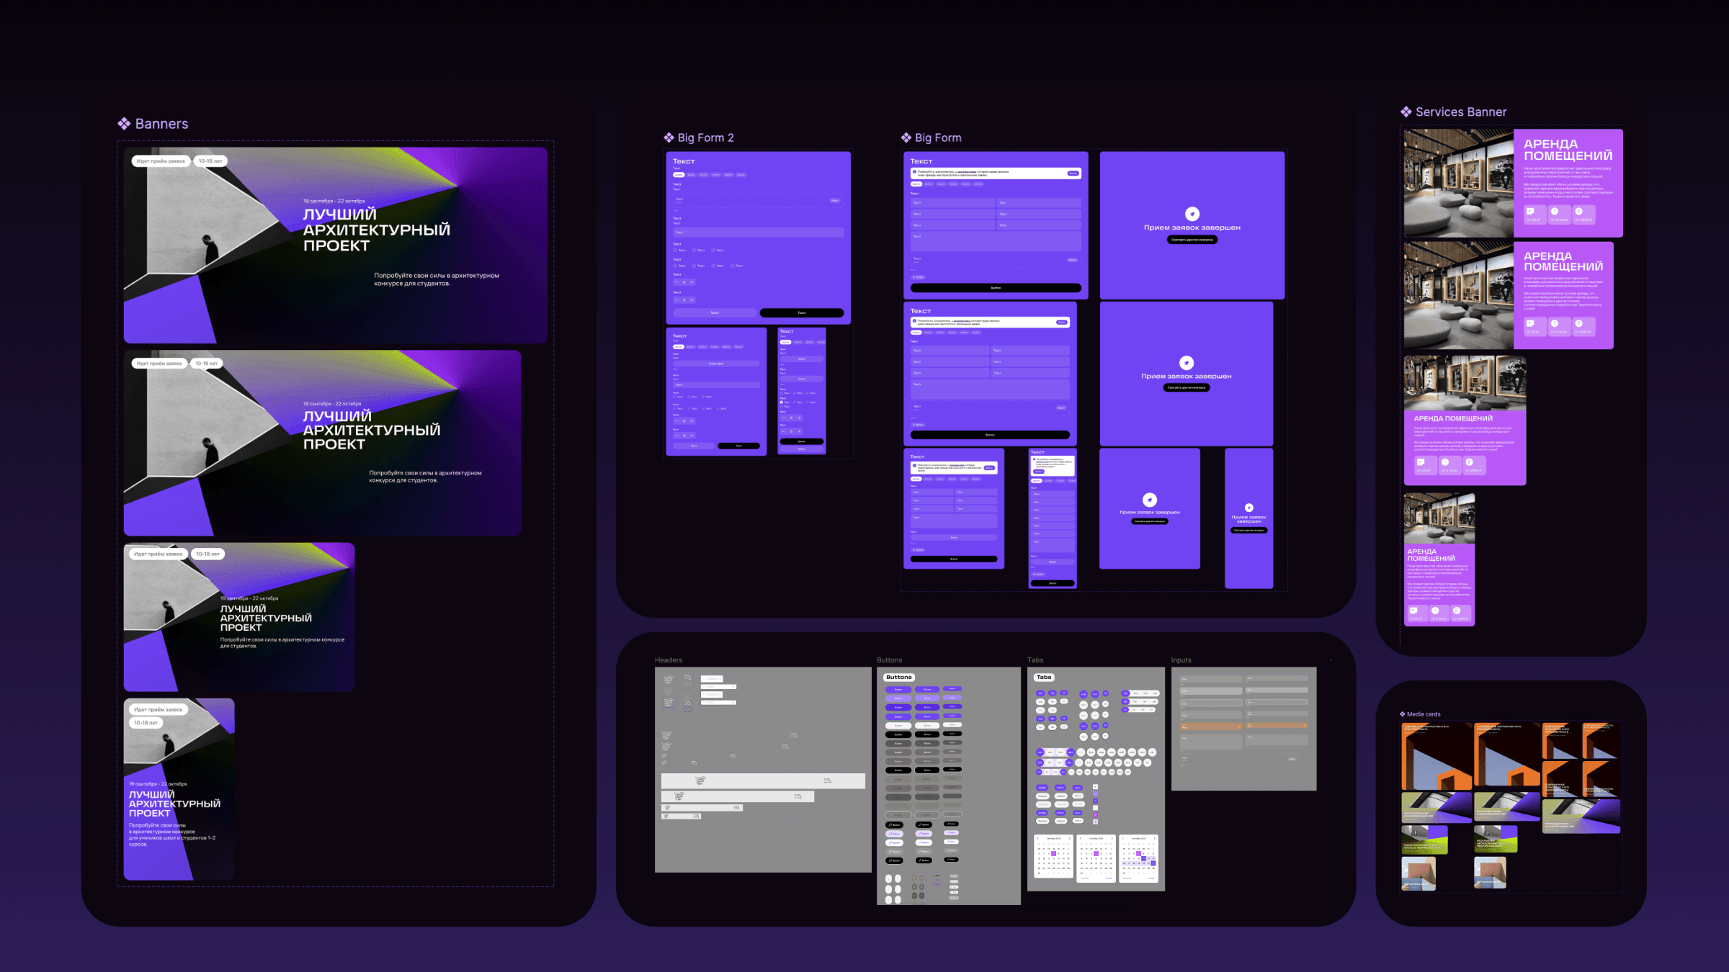Select 10-18 лет tag on the top banner
The height and width of the screenshot is (972, 1729).
point(210,161)
